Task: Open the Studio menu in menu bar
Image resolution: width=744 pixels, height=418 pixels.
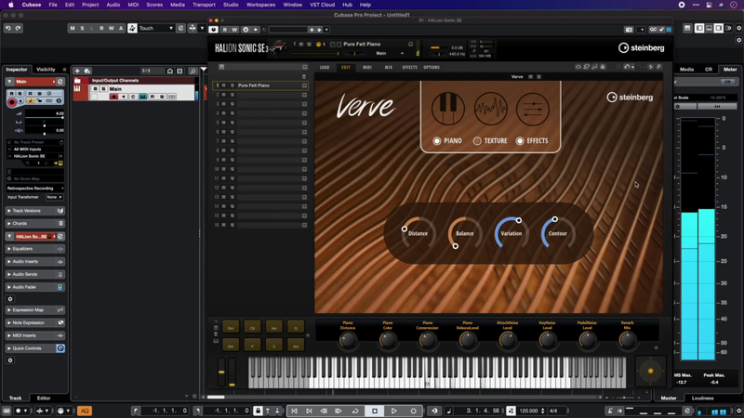Action: (x=231, y=5)
